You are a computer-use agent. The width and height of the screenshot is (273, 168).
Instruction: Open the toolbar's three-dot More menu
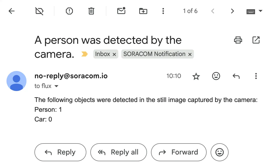[x=163, y=11]
